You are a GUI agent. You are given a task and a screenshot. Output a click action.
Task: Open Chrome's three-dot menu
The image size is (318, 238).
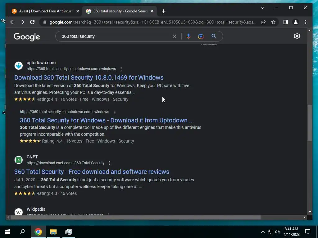pyautogui.click(x=306, y=22)
